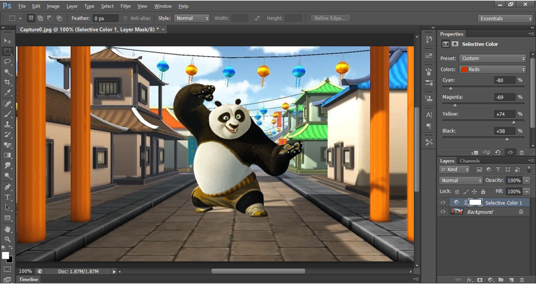The image size is (536, 284).
Task: Select the Crop tool
Action: [x=8, y=82]
